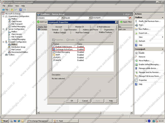Collapse the Mailbox actions section
Image resolution: width=165 pixels, height=123 pixels.
(x=162, y=17)
